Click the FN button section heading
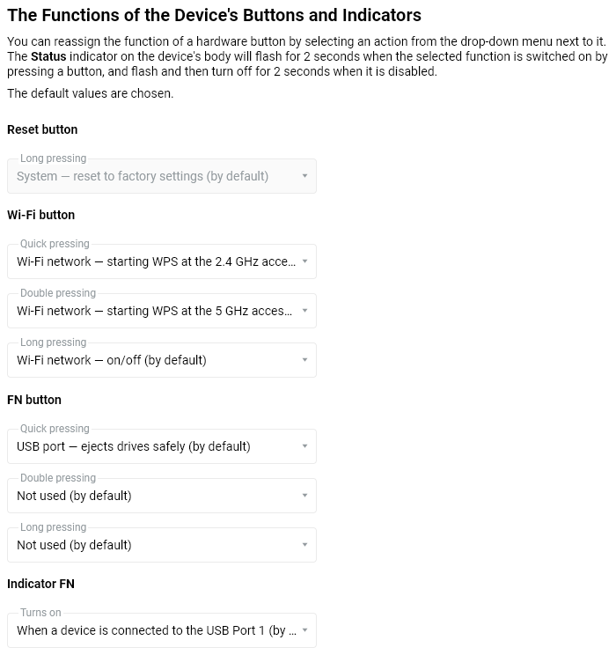616x655 pixels. [34, 400]
